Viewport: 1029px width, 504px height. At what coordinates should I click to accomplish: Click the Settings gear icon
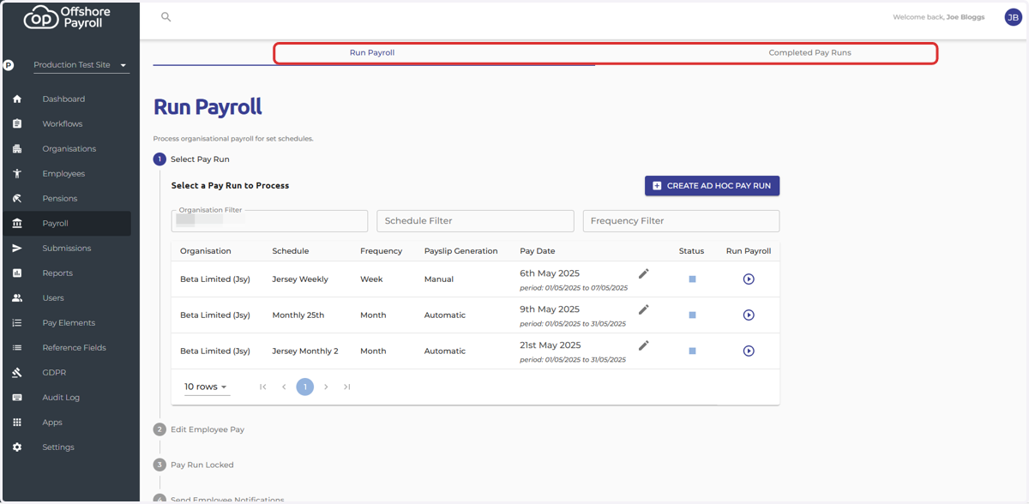click(x=17, y=447)
